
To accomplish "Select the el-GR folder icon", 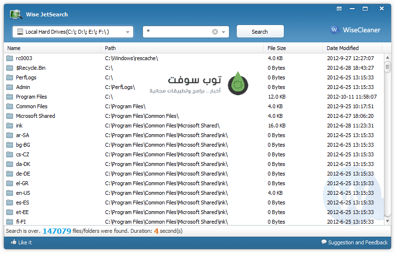I will [10, 183].
